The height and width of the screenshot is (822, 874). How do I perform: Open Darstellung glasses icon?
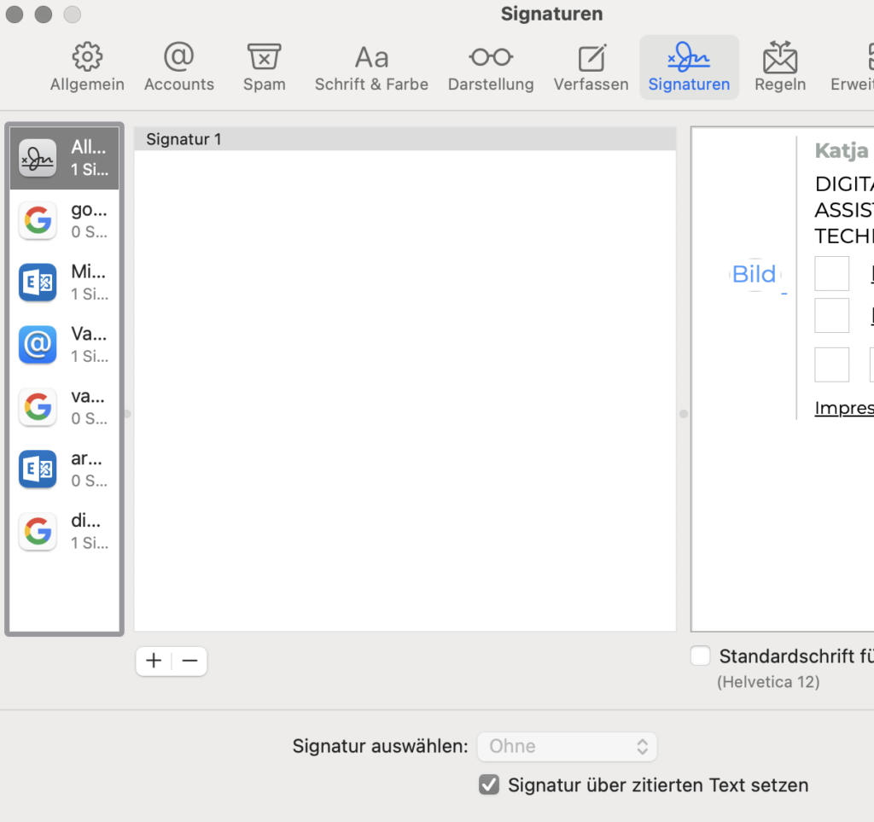(x=491, y=58)
